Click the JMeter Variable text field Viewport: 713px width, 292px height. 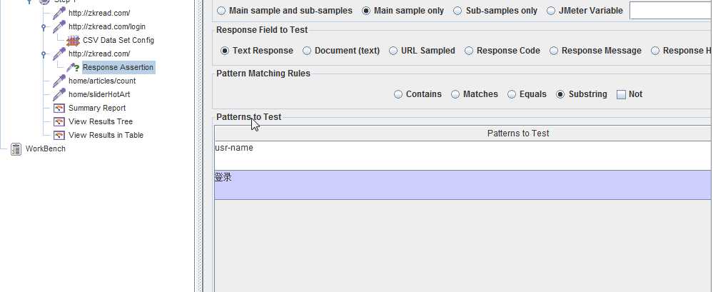670,11
